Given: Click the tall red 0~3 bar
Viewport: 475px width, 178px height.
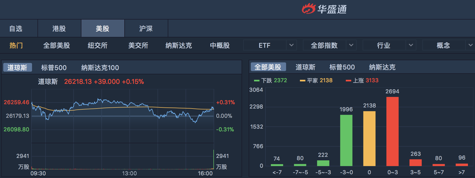Looking at the screenshot, I should (392, 131).
